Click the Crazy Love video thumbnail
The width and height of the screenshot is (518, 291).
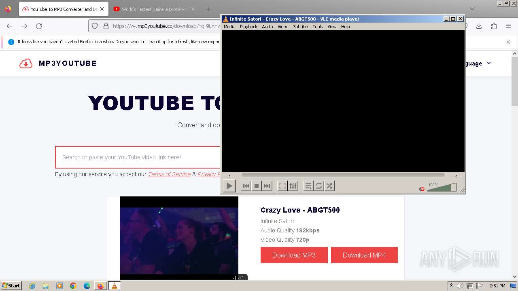point(179,238)
